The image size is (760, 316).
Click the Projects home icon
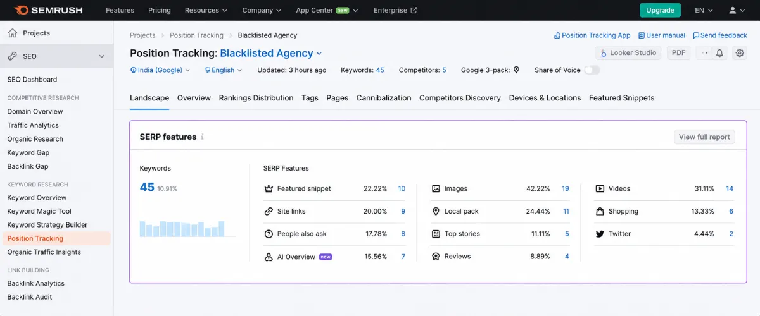pyautogui.click(x=13, y=33)
